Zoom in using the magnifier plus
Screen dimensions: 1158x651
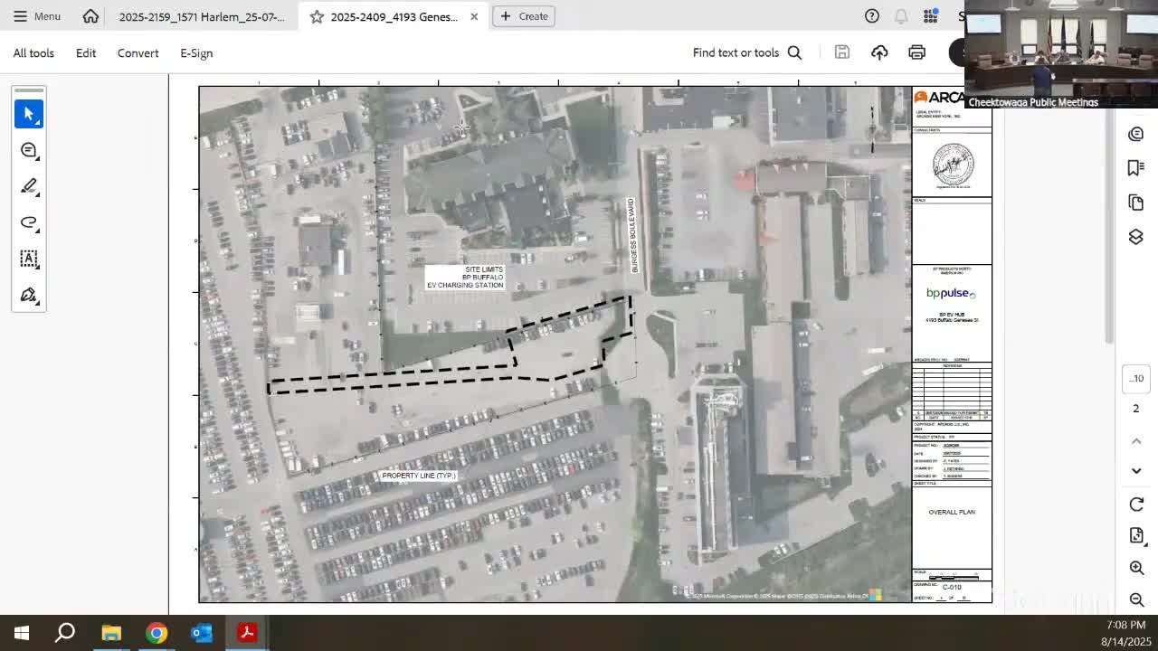click(x=1136, y=568)
